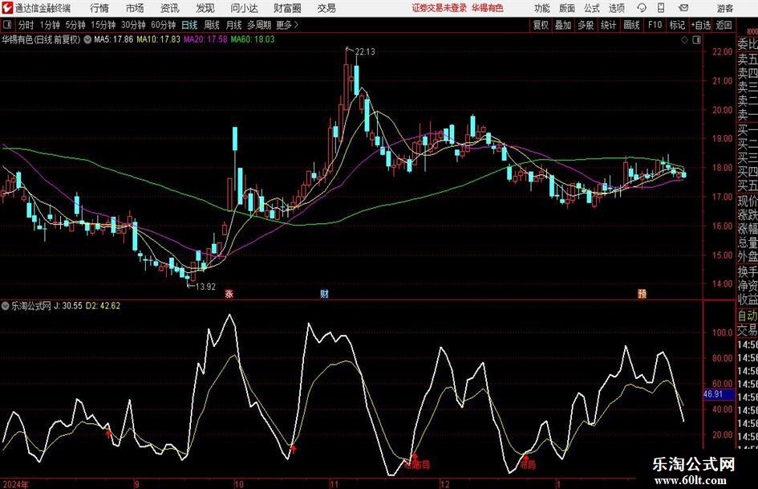This screenshot has width=758, height=489.
Task: Click the 返回 back button
Action: pos(724,25)
